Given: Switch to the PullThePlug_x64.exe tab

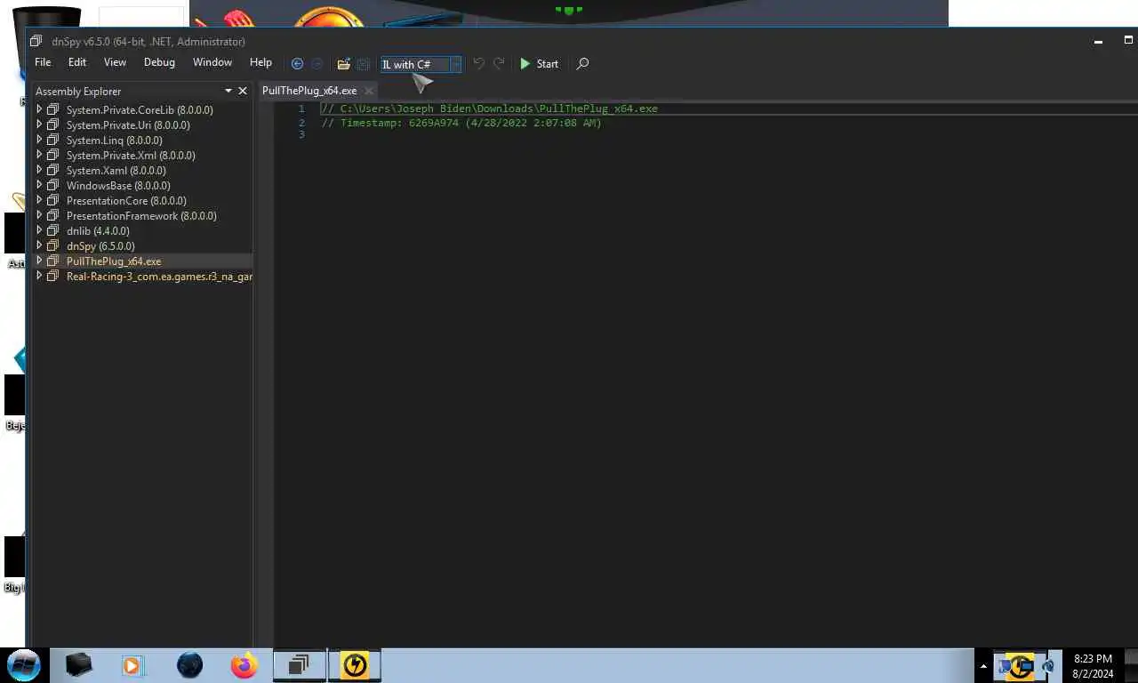Looking at the screenshot, I should 309,91.
